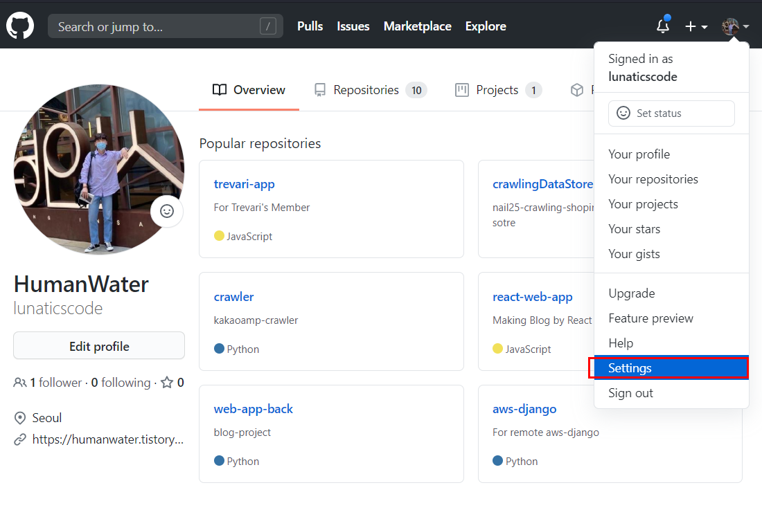The width and height of the screenshot is (762, 510).
Task: Go to Issues in top navigation
Action: click(x=353, y=26)
